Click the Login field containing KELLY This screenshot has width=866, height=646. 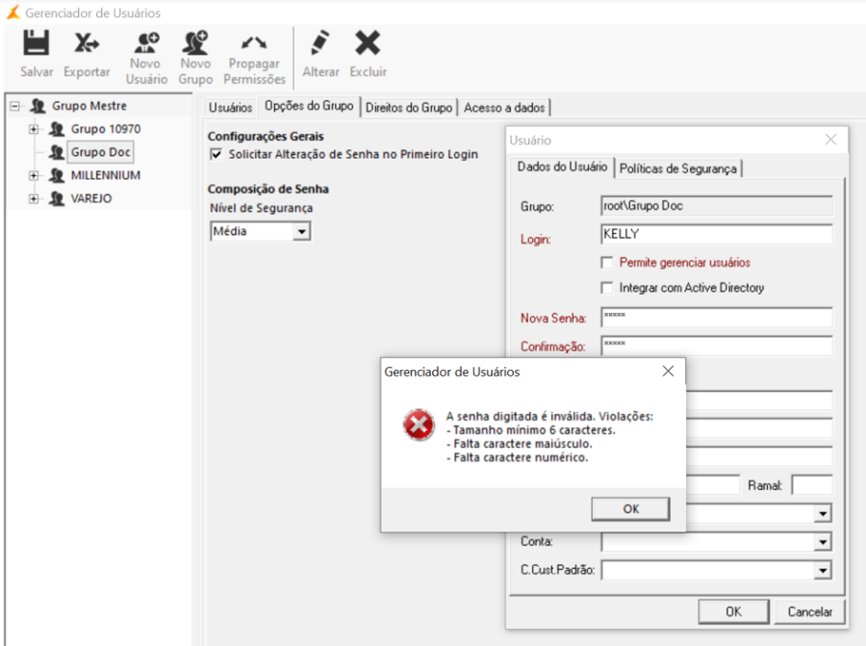tap(716, 234)
